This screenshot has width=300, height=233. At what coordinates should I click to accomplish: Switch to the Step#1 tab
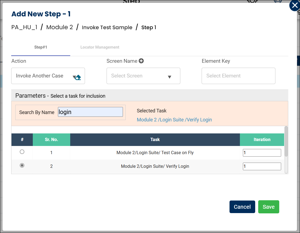click(x=41, y=47)
